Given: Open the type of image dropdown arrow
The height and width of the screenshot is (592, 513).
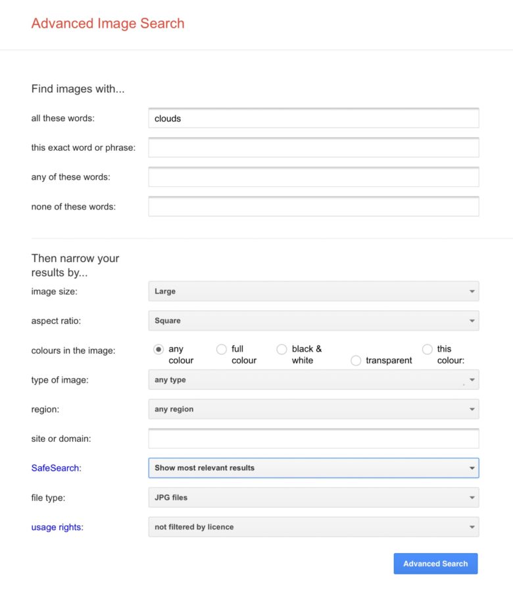Looking at the screenshot, I should [x=472, y=380].
